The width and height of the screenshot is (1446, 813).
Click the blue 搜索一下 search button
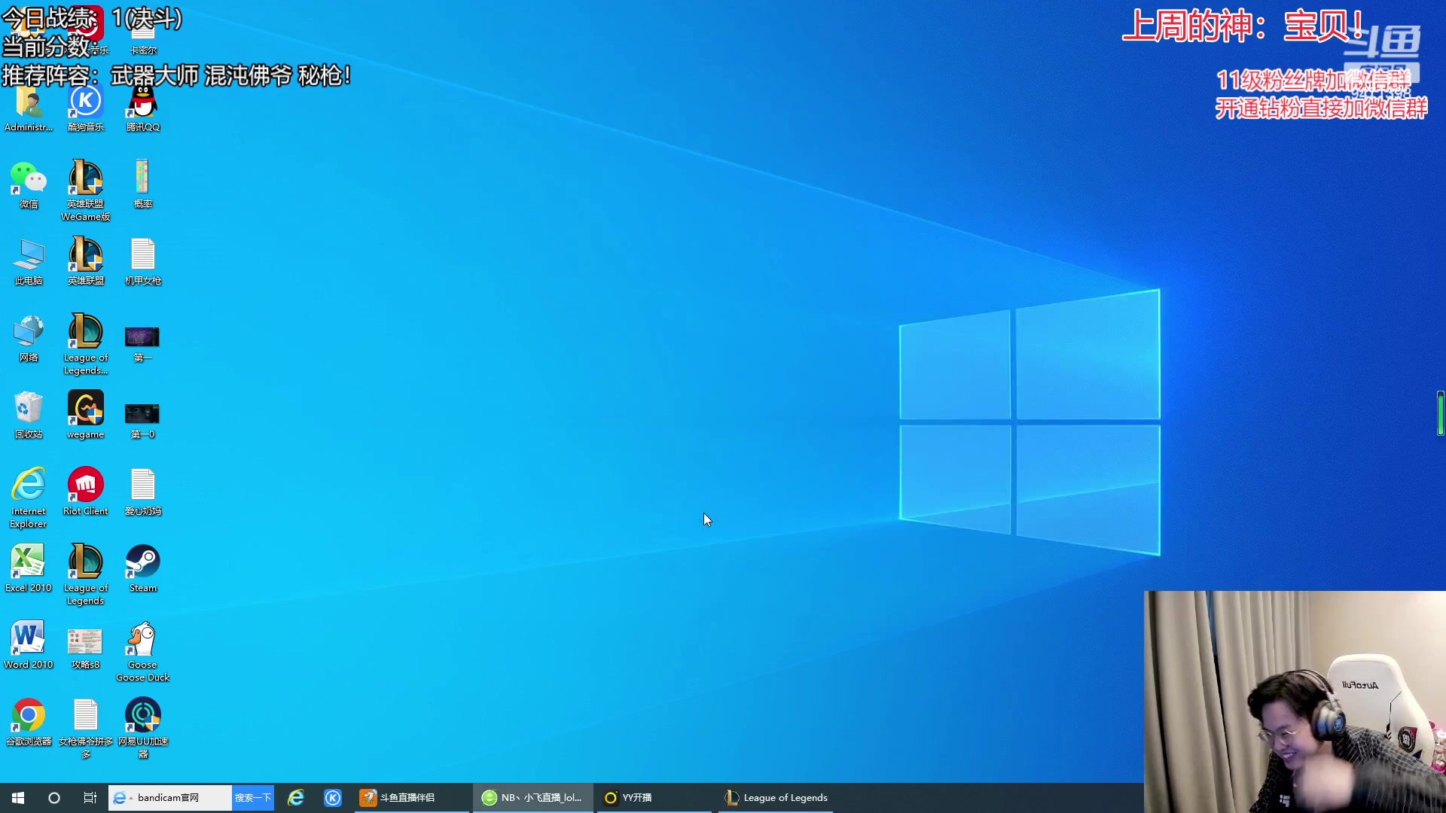(x=252, y=798)
